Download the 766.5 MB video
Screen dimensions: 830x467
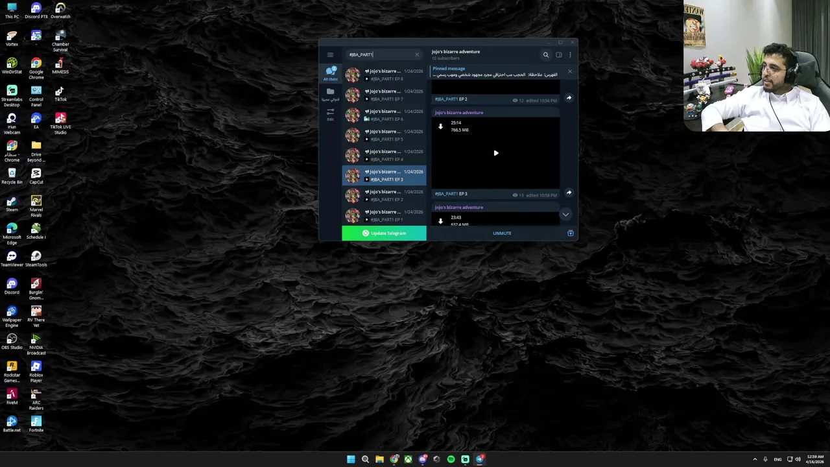tap(440, 126)
